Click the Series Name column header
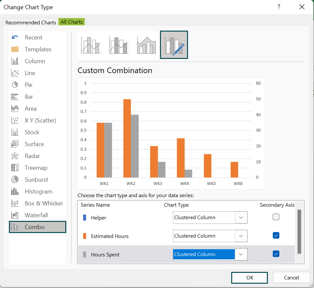The image size is (314, 288). (95, 205)
